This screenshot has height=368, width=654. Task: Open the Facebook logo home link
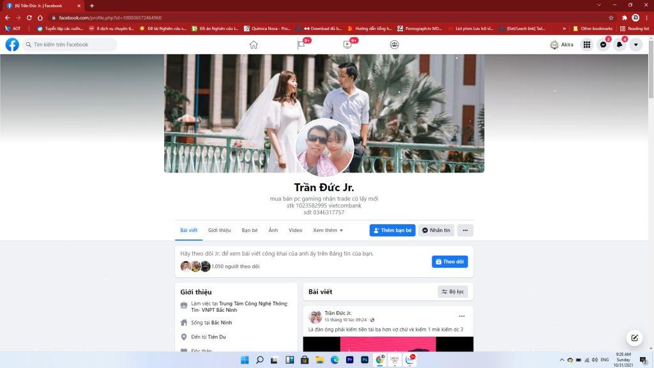click(12, 44)
